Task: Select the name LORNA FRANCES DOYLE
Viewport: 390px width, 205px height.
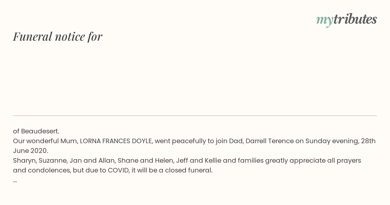Action: pos(116,141)
